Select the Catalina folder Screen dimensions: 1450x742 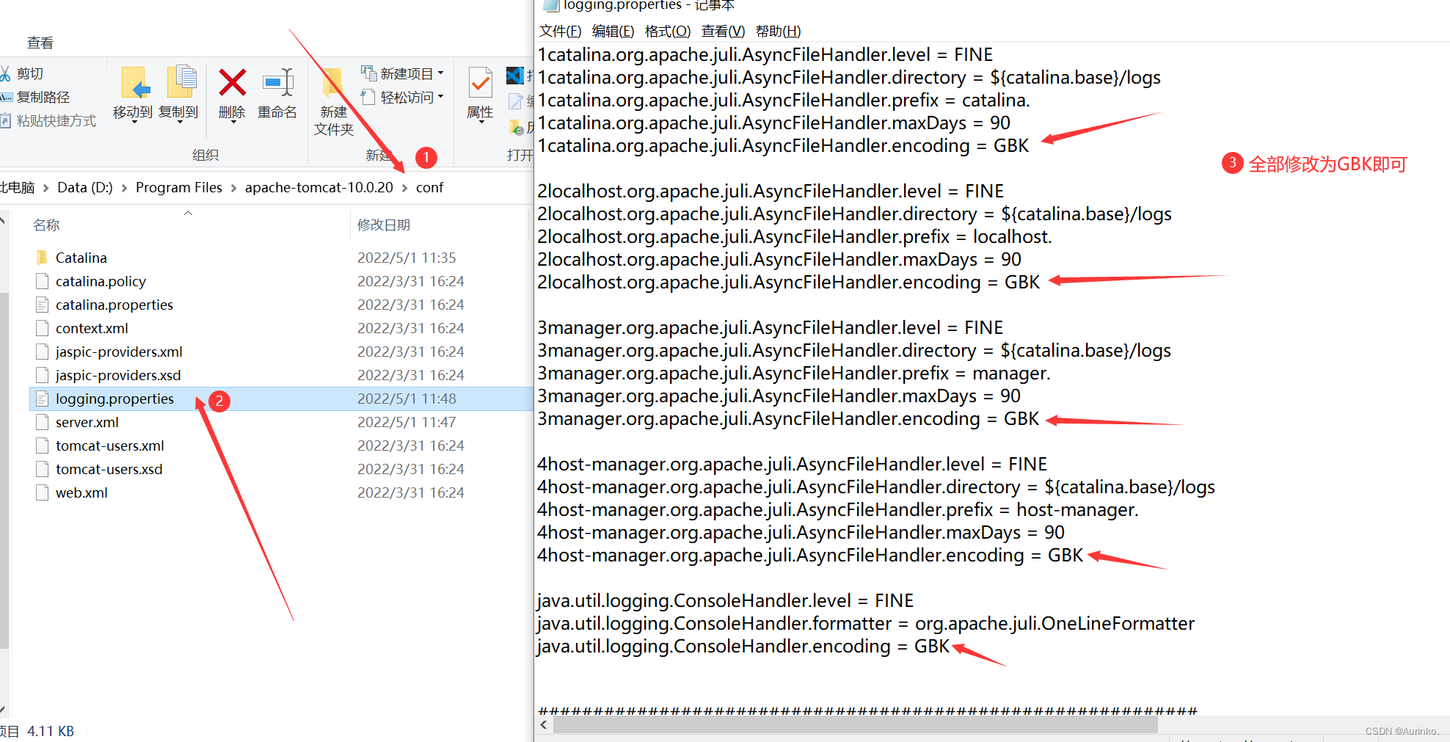click(81, 258)
